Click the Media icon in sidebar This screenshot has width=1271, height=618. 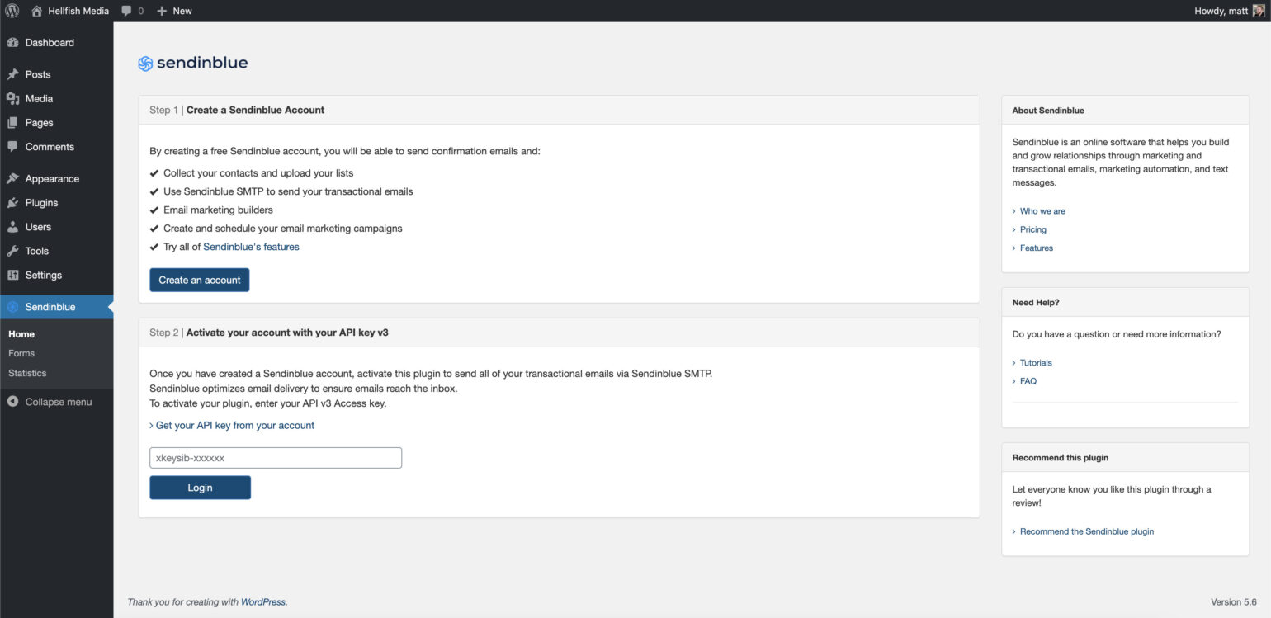coord(12,98)
